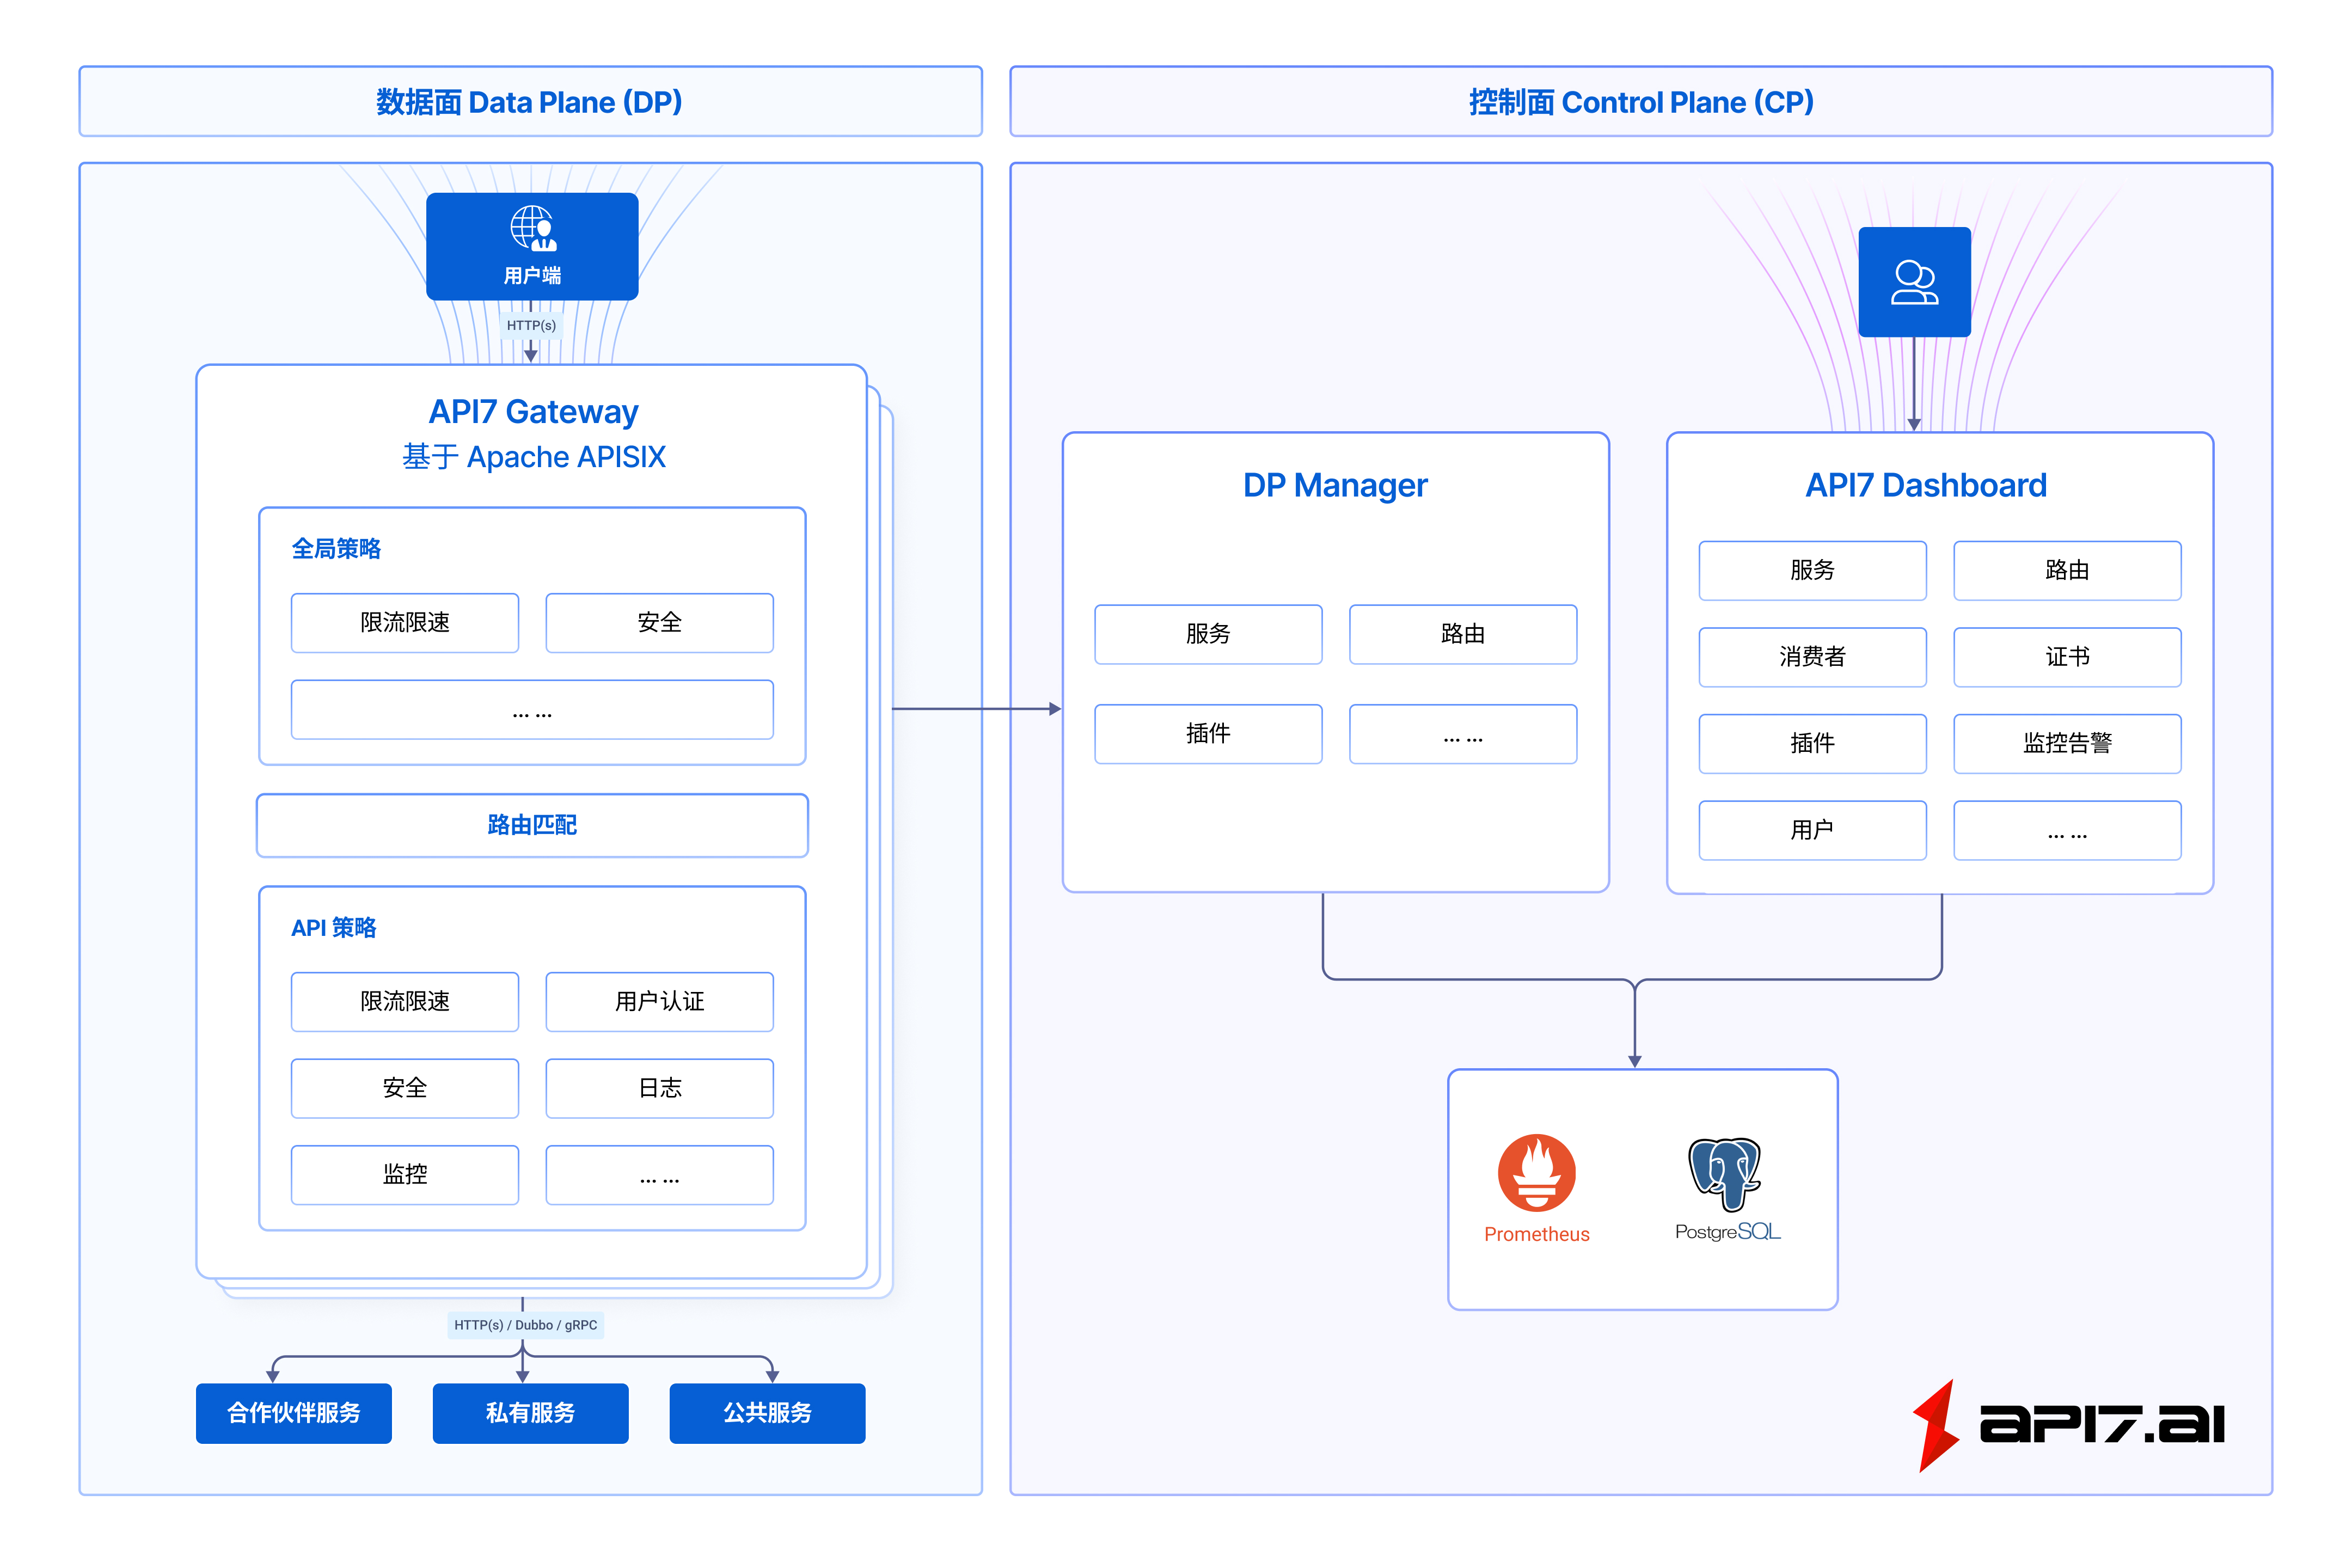Click the ellipsis box in API 策略
The width and height of the screenshot is (2352, 1568).
[659, 1175]
